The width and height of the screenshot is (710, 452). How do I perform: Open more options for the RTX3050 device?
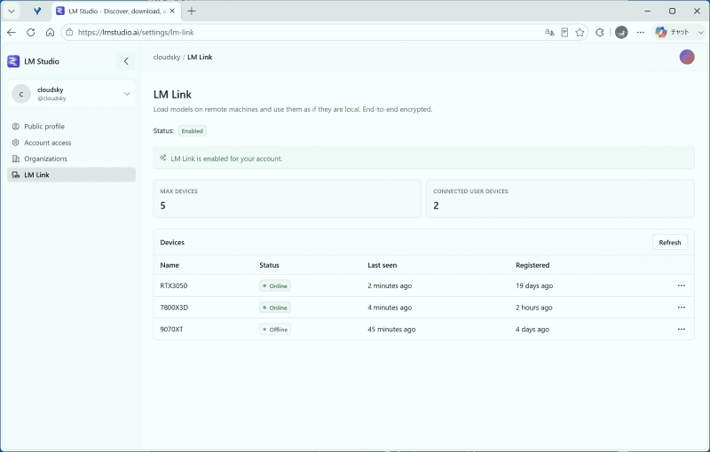681,285
